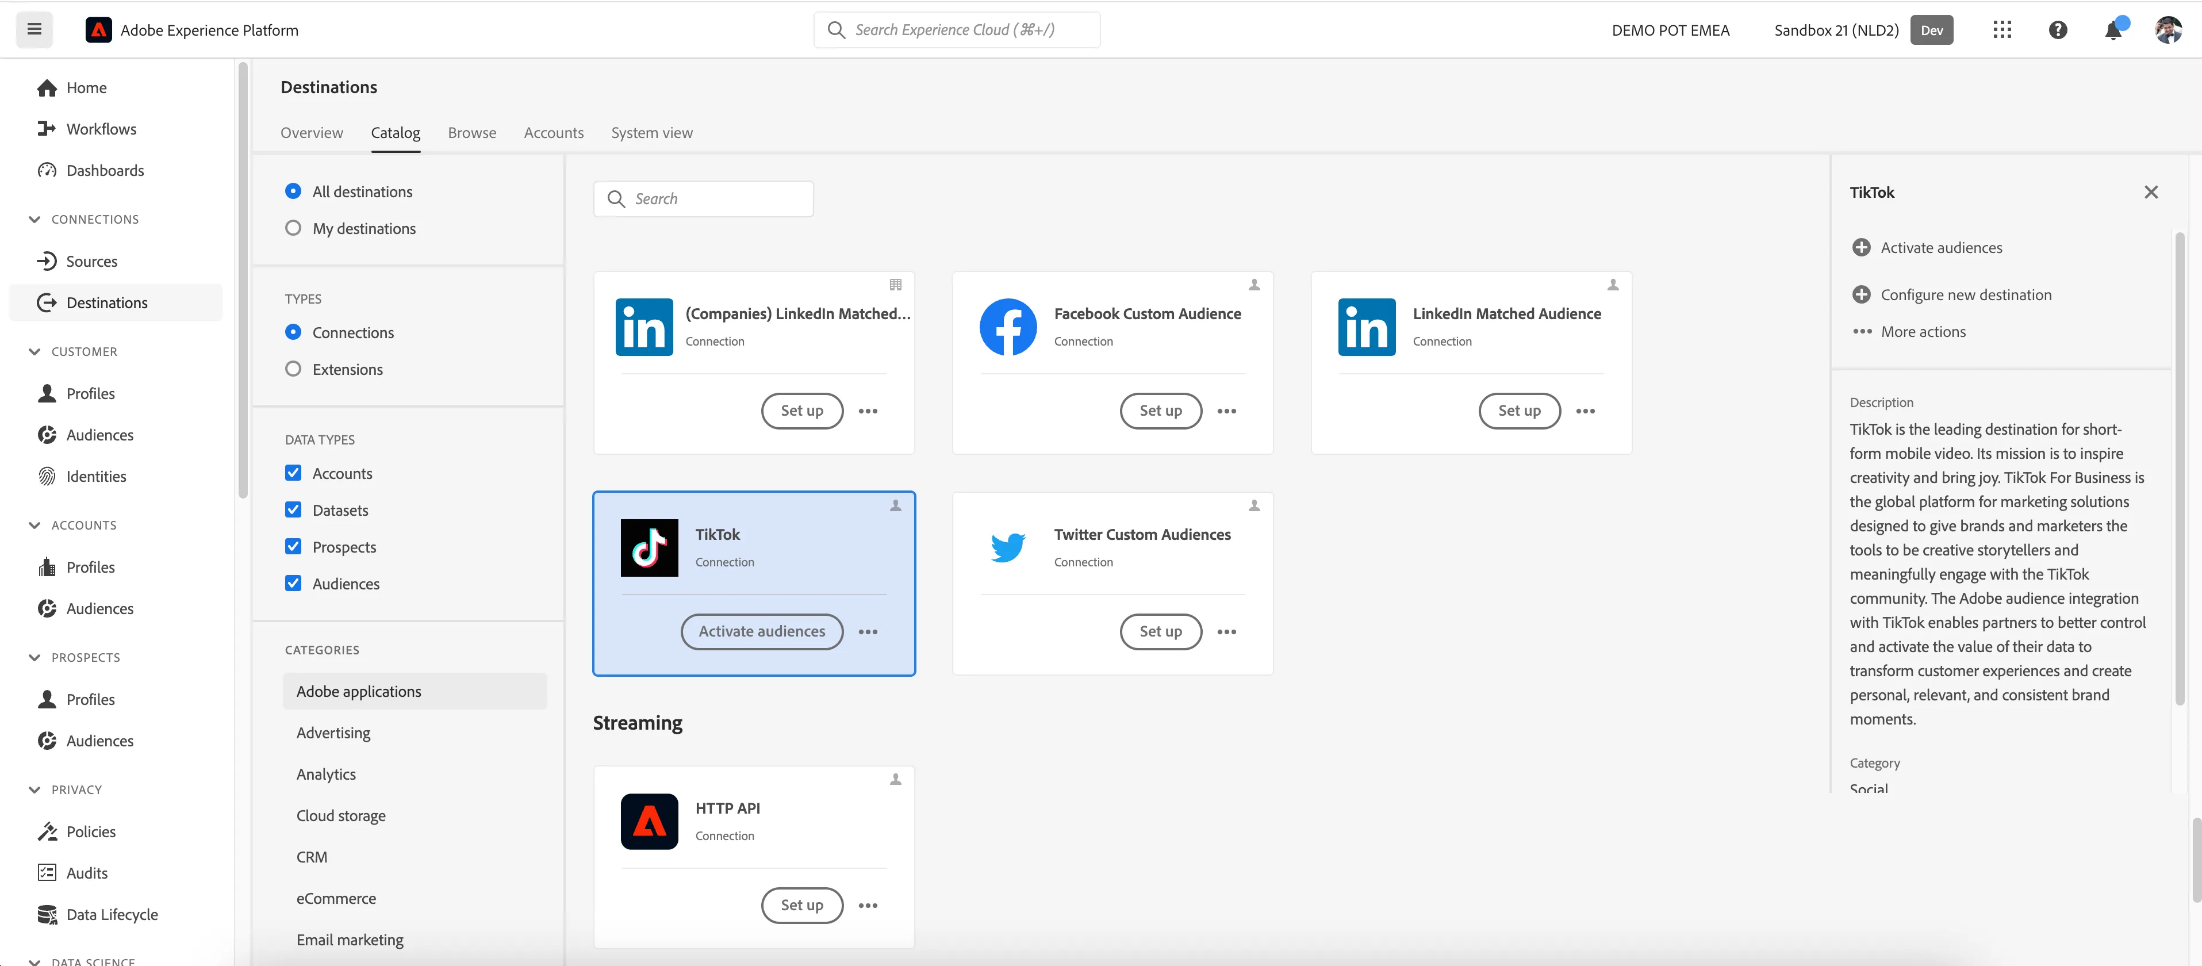Collapse the CUSTOMER sidebar section

coord(34,351)
